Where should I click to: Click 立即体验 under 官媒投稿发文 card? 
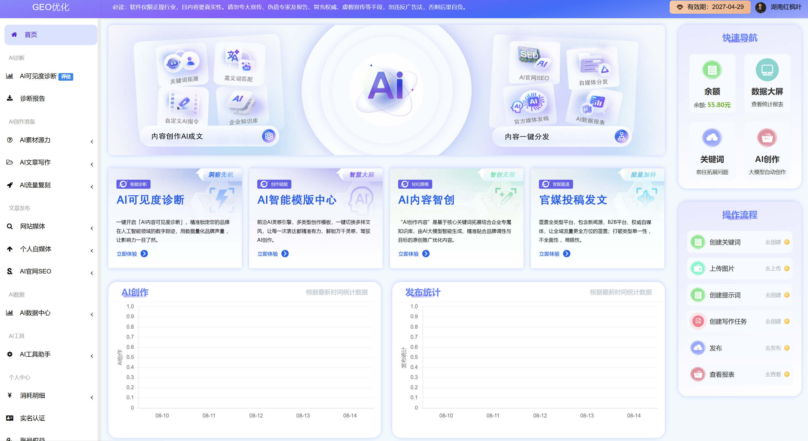(555, 254)
